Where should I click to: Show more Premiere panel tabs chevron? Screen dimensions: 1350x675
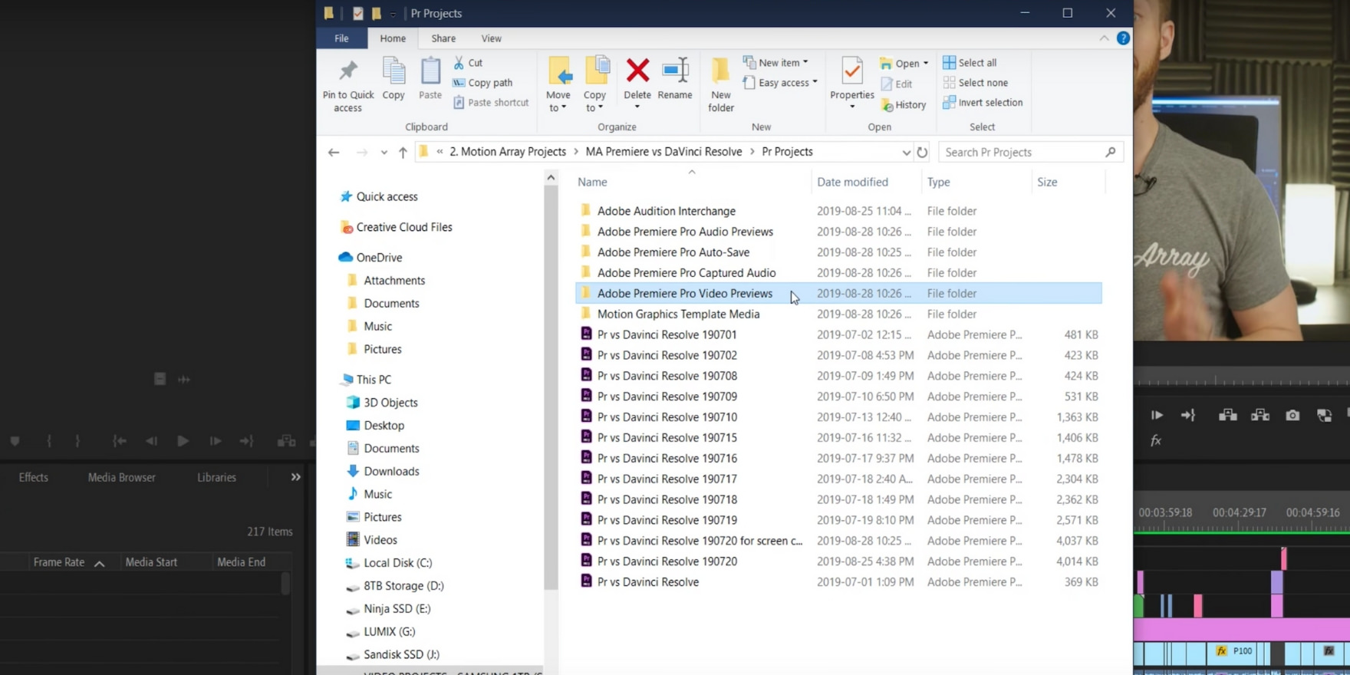pos(295,477)
